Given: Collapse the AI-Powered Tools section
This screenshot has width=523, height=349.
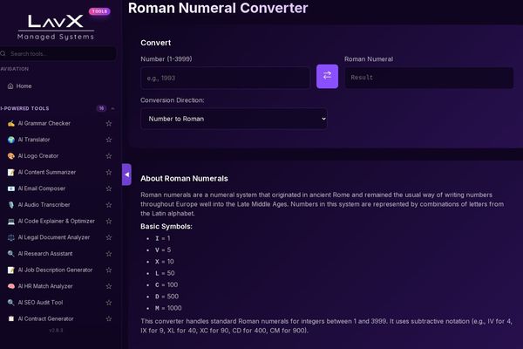Looking at the screenshot, I should click(112, 108).
